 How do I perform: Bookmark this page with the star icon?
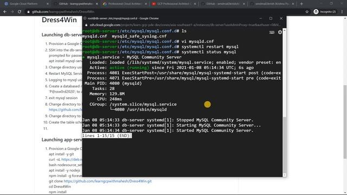pos(307,12)
